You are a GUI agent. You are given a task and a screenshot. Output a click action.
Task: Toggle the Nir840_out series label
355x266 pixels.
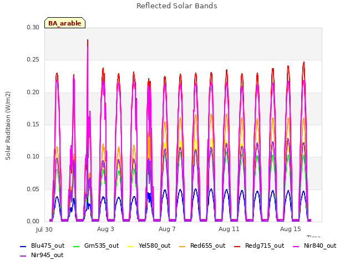(320, 245)
